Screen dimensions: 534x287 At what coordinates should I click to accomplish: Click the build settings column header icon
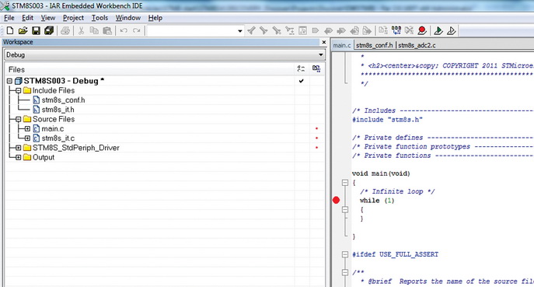301,69
